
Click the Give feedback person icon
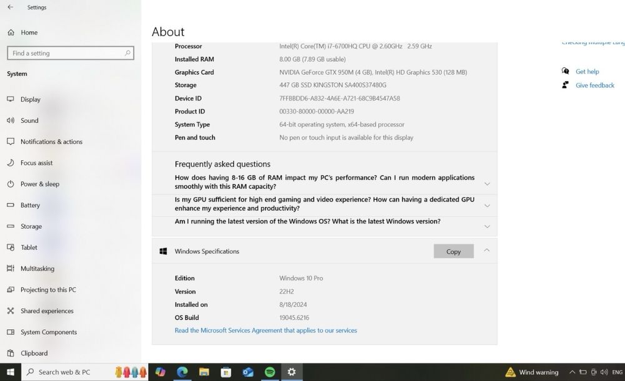tap(565, 85)
